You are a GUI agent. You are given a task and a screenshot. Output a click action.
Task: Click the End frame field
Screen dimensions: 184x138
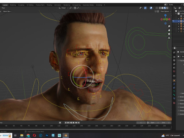point(166,123)
